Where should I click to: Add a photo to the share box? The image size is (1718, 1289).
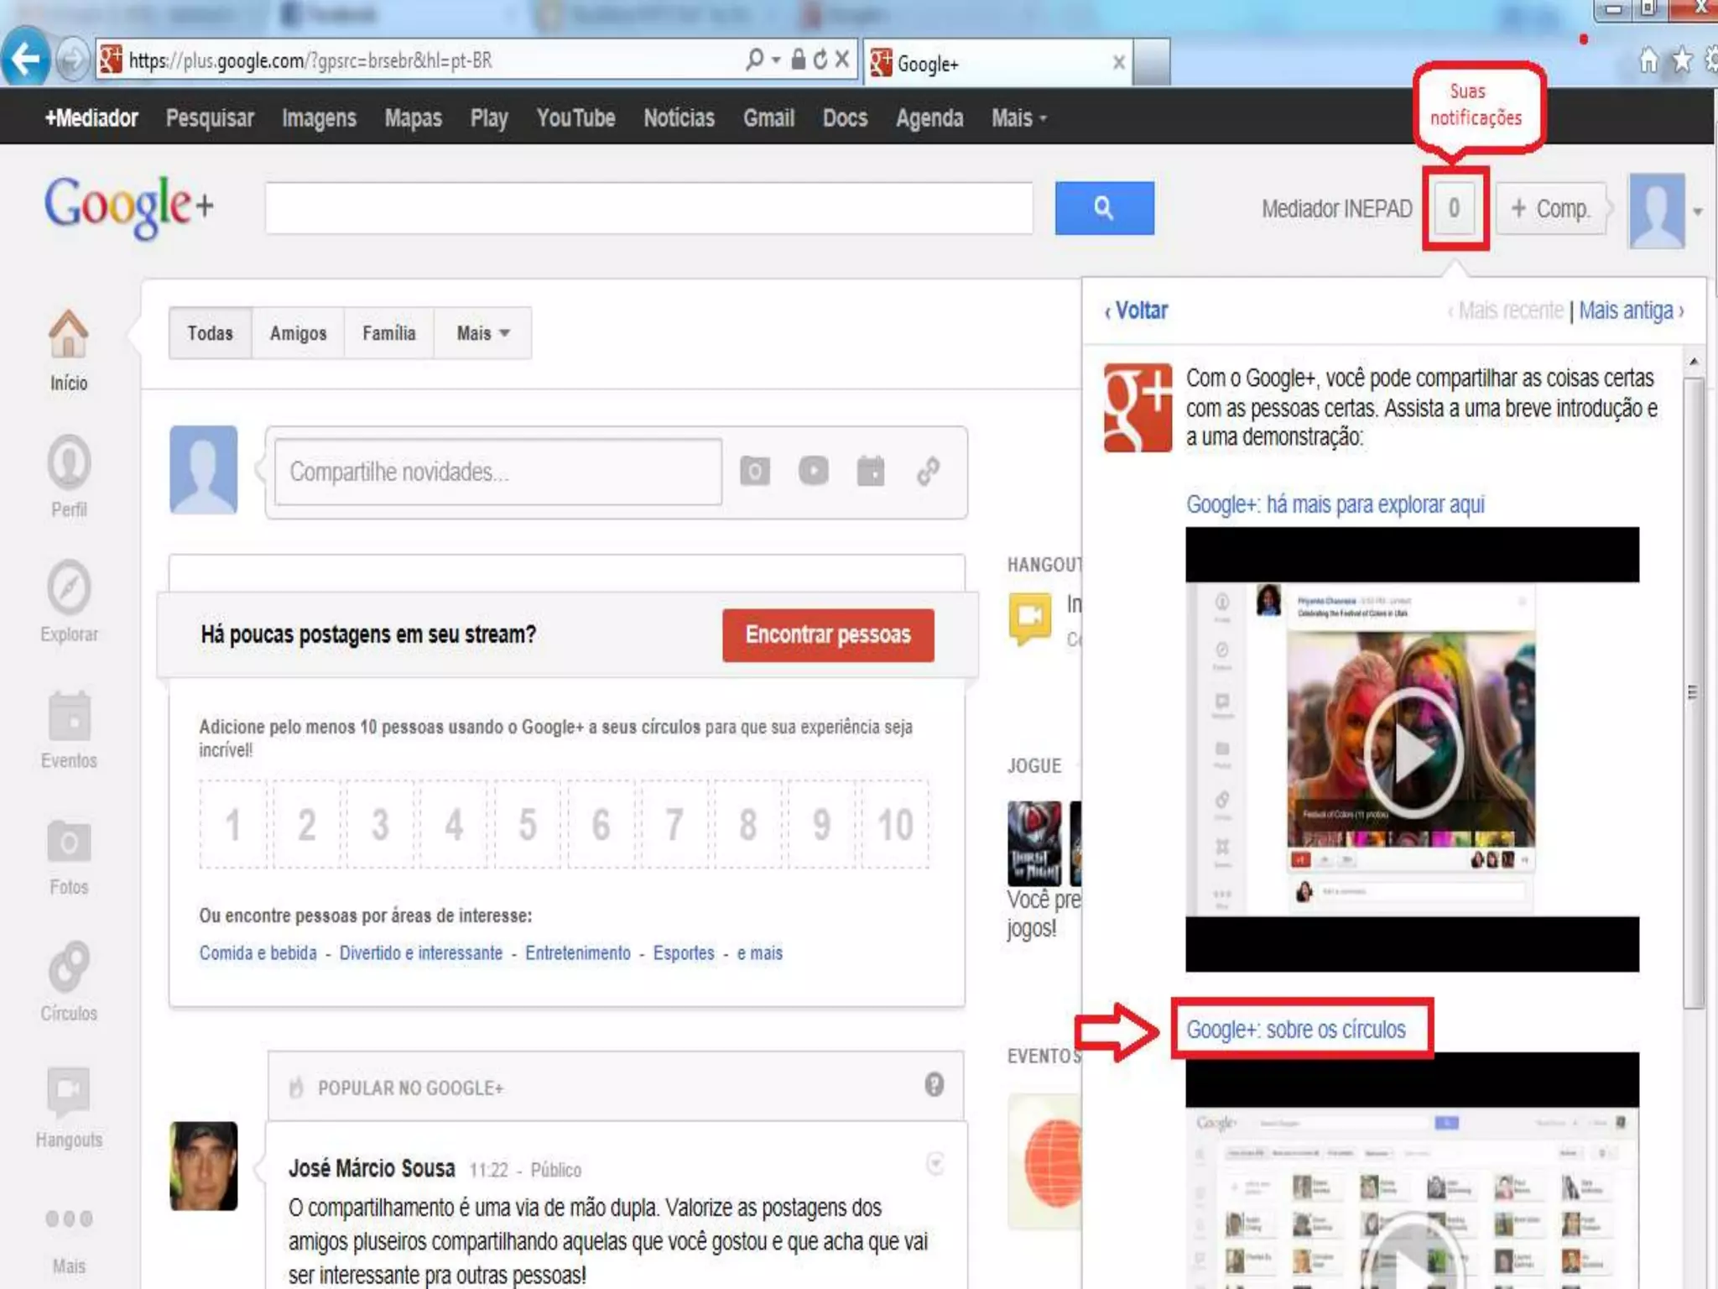754,471
